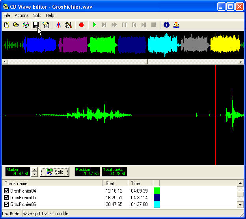Increase Marker position with up arrow
Viewport: 246px width, 219px height.
pyautogui.click(x=34, y=170)
